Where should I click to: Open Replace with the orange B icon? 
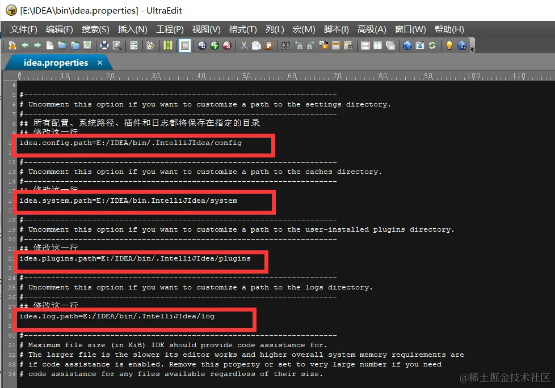pos(323,45)
